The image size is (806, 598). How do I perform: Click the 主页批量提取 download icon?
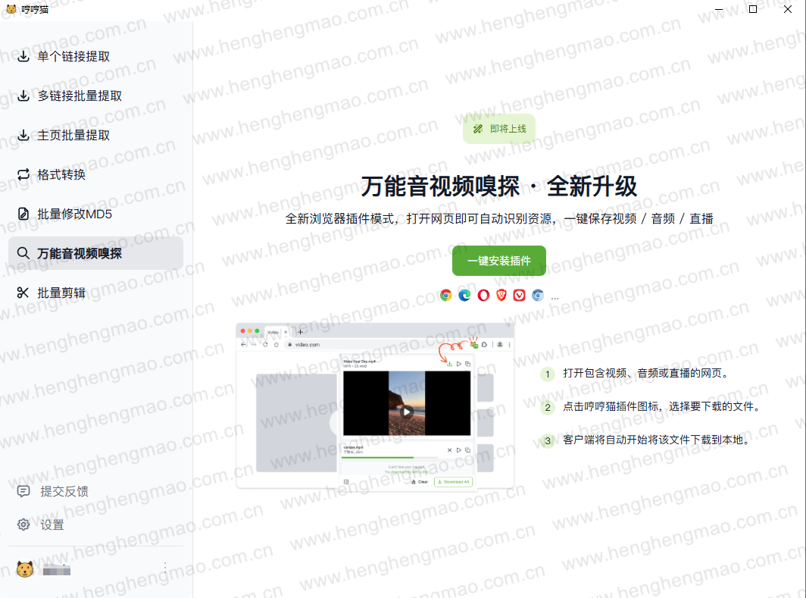click(23, 136)
